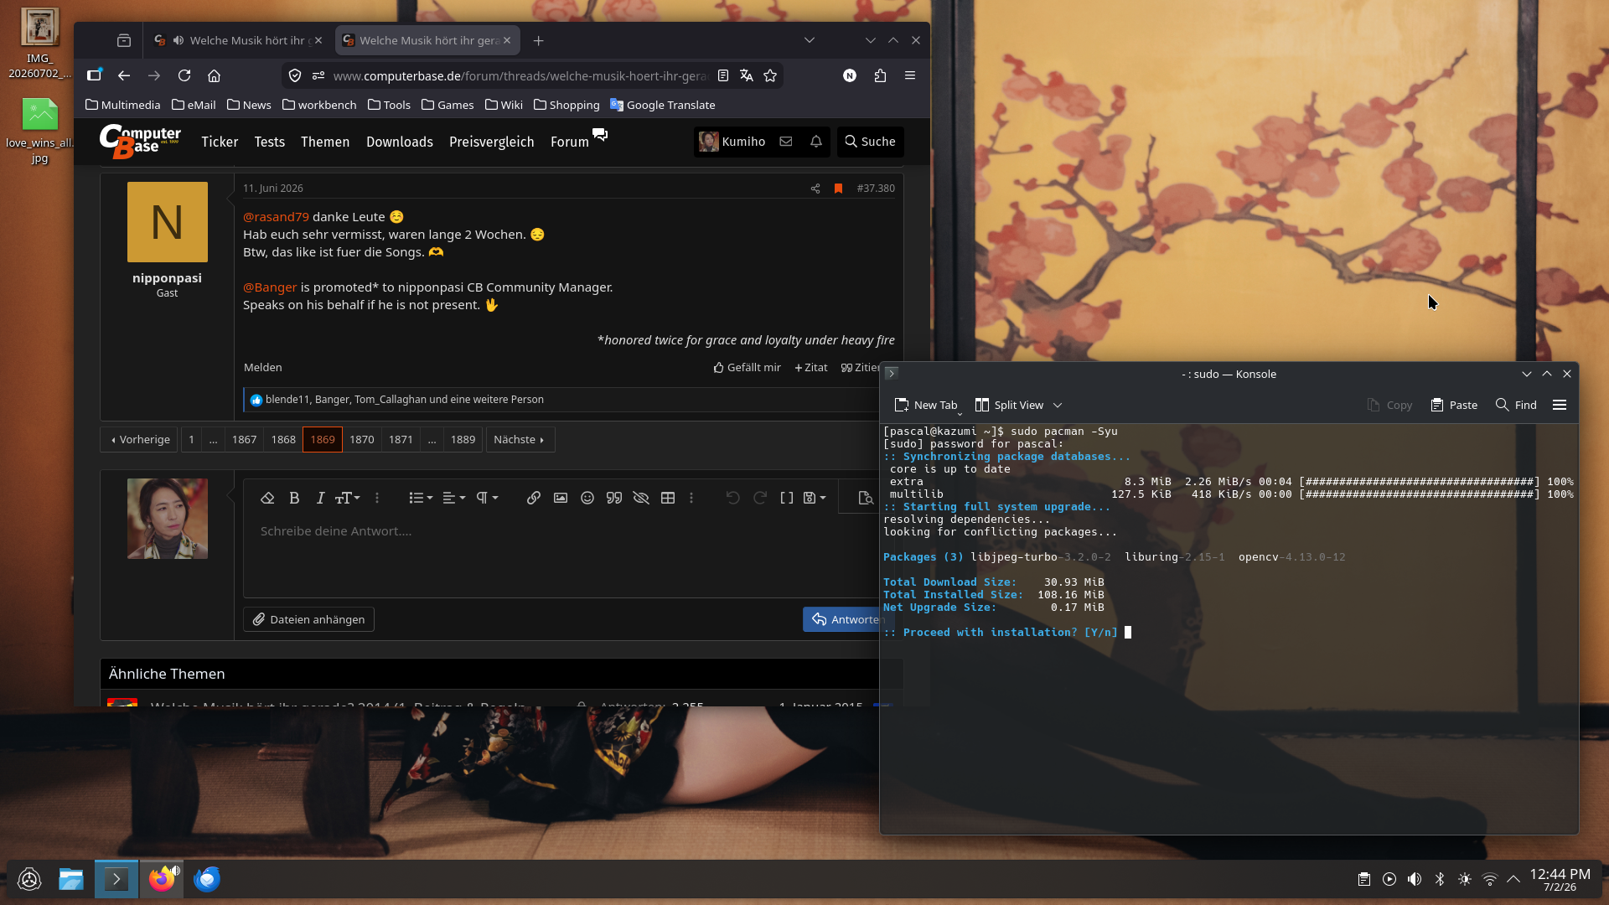Open the save draft dropdown in editor

pos(815,498)
